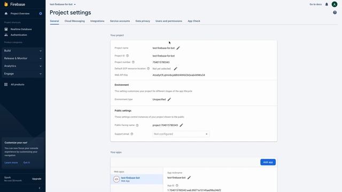
Task: Expand the Analytics section
Action: (22, 66)
